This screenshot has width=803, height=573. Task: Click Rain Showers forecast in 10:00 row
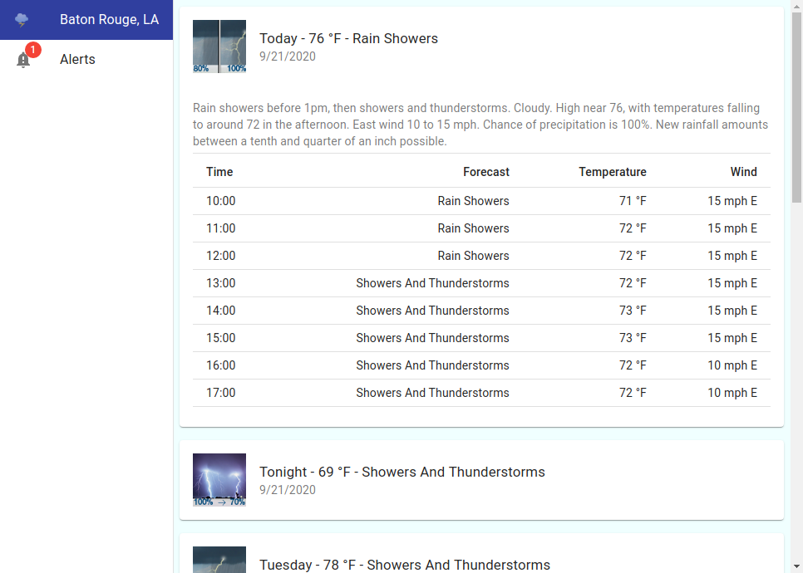[473, 201]
